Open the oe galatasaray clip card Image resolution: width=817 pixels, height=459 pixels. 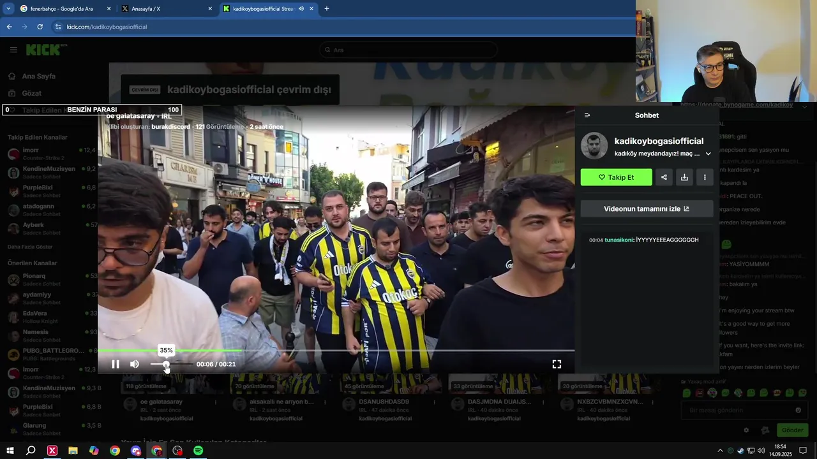171,400
